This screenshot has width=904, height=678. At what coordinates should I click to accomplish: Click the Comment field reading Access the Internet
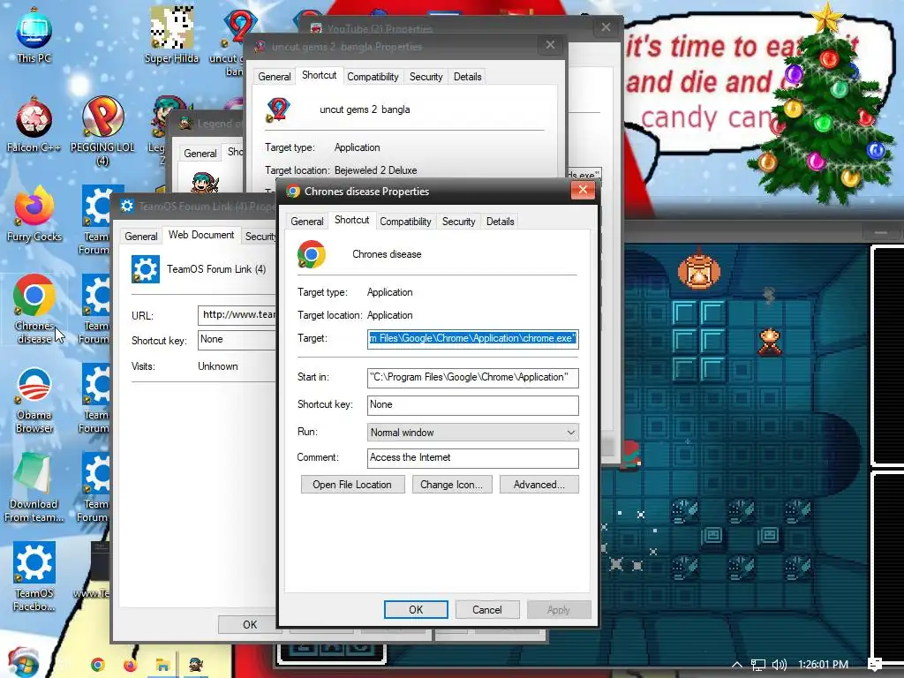tap(473, 458)
